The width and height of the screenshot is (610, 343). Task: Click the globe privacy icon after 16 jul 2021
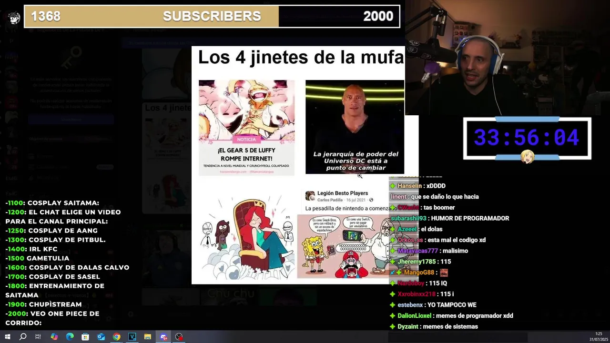coord(371,200)
